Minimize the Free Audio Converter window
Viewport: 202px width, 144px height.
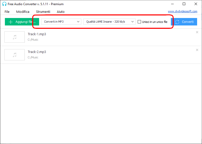tap(172, 4)
